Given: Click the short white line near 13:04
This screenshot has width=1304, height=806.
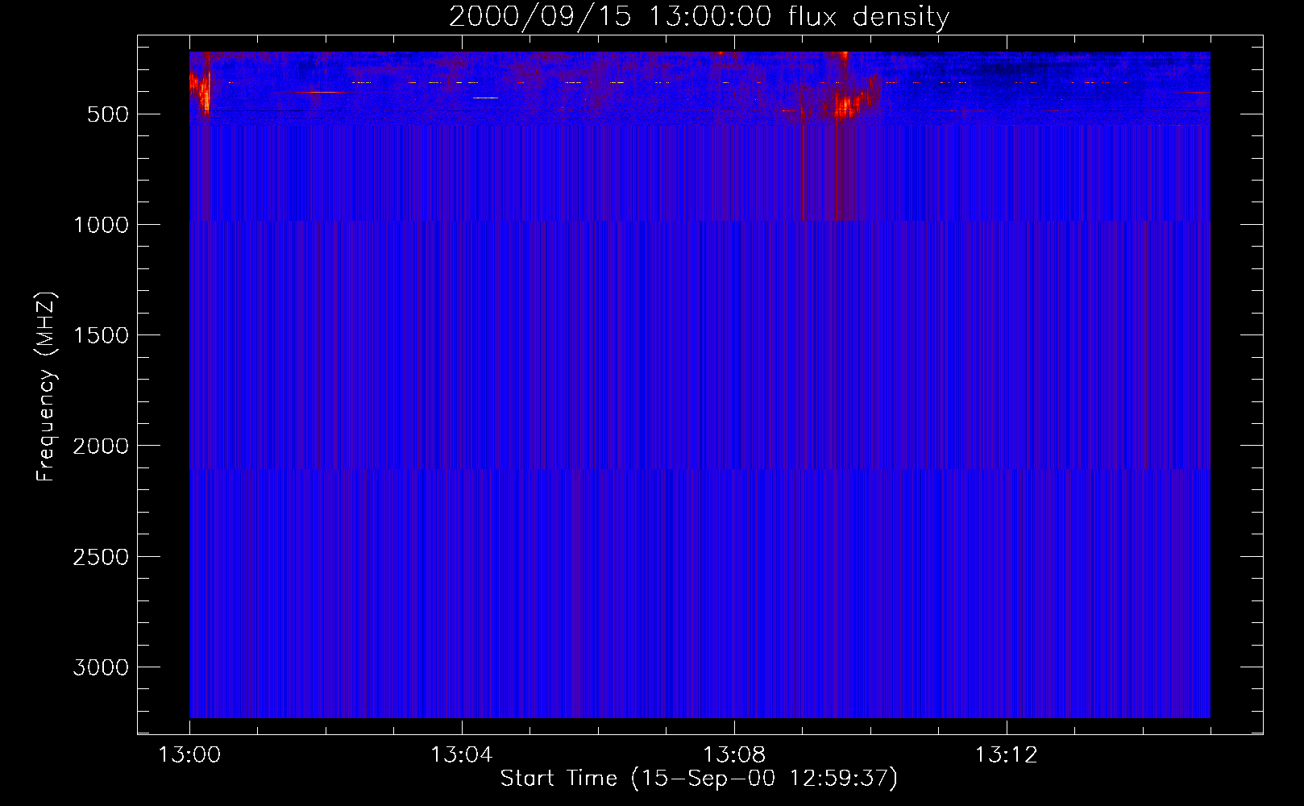Looking at the screenshot, I should coord(486,98).
